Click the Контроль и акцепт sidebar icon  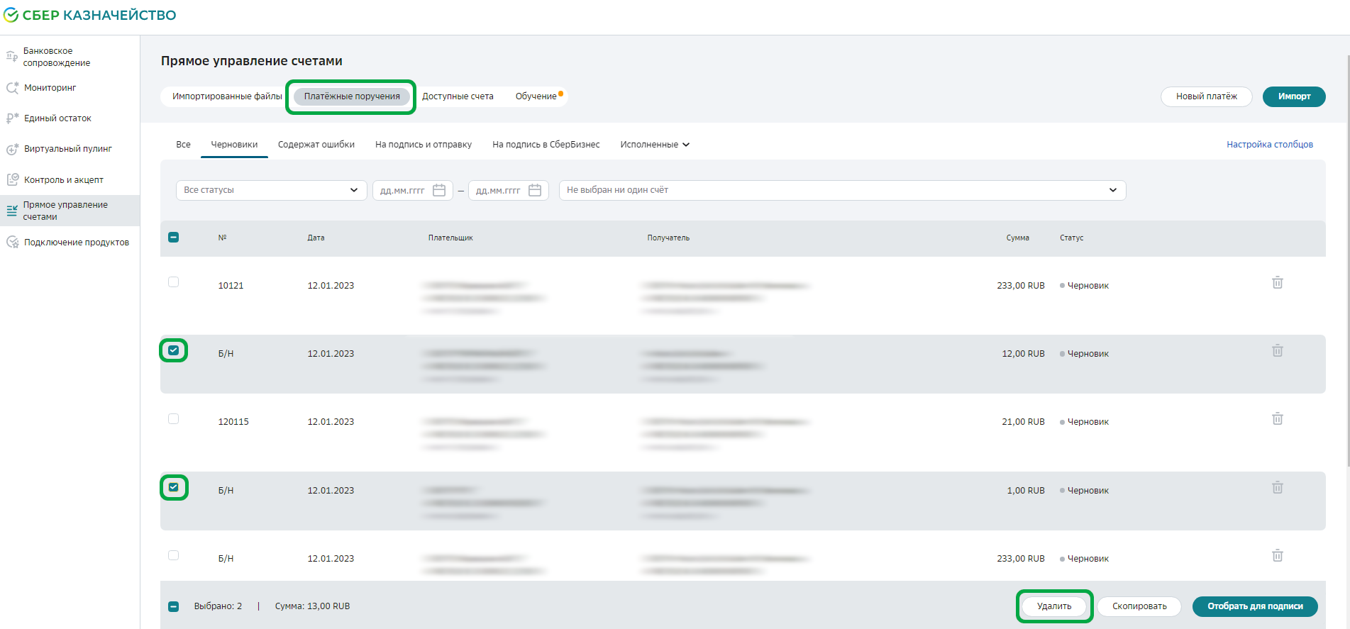12,179
